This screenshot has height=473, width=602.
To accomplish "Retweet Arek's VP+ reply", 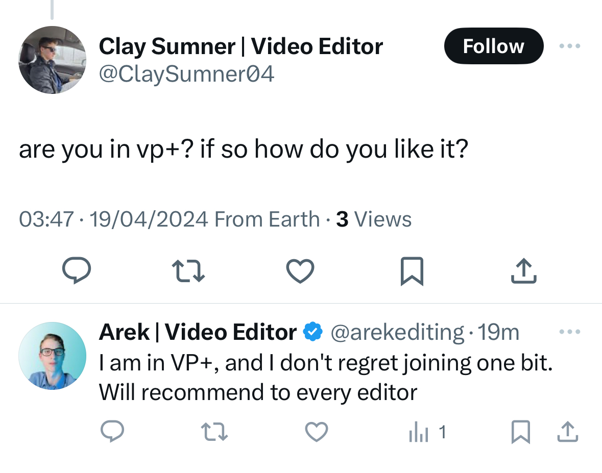I will coord(214,433).
